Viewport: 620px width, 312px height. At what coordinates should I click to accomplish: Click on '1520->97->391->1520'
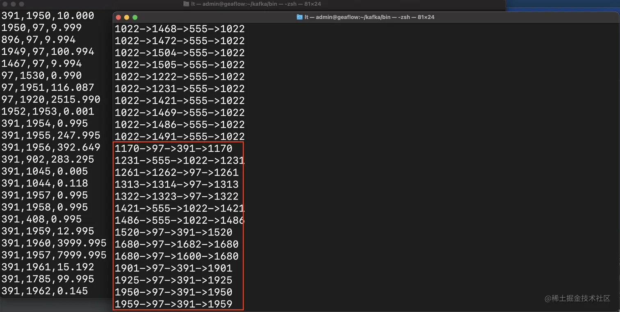(173, 232)
